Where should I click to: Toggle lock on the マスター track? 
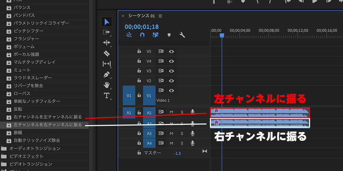click(139, 153)
